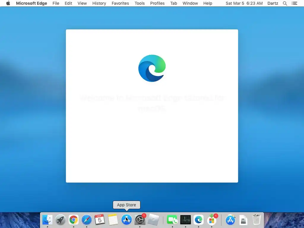The height and width of the screenshot is (228, 304).
Task: Open the View menu
Action: coord(82,3)
